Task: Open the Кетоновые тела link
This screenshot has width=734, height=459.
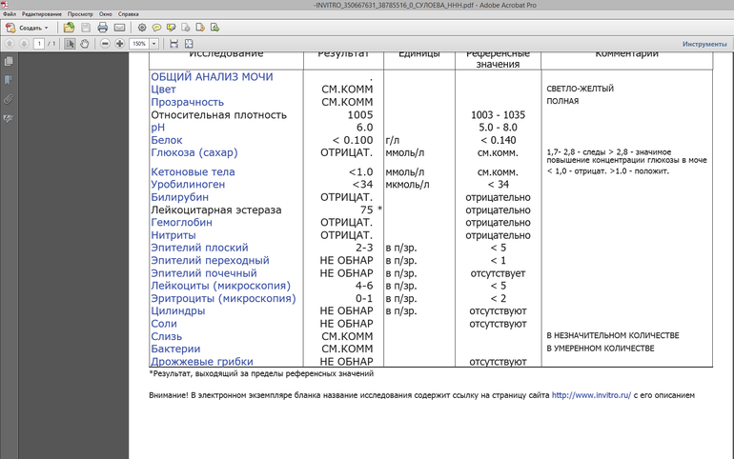Action: 193,172
